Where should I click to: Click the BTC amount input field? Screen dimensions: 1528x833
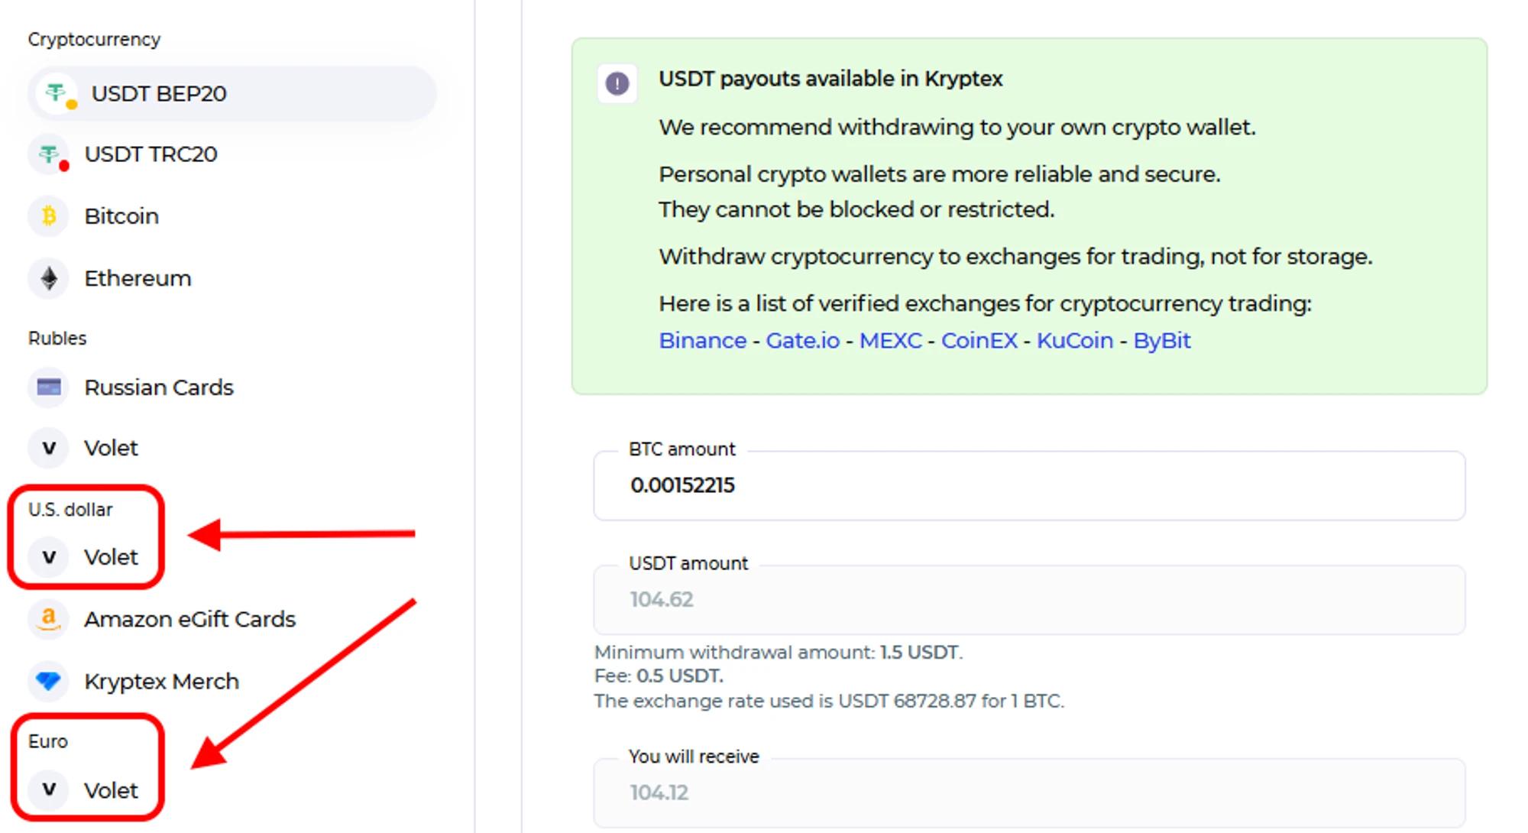1028,486
